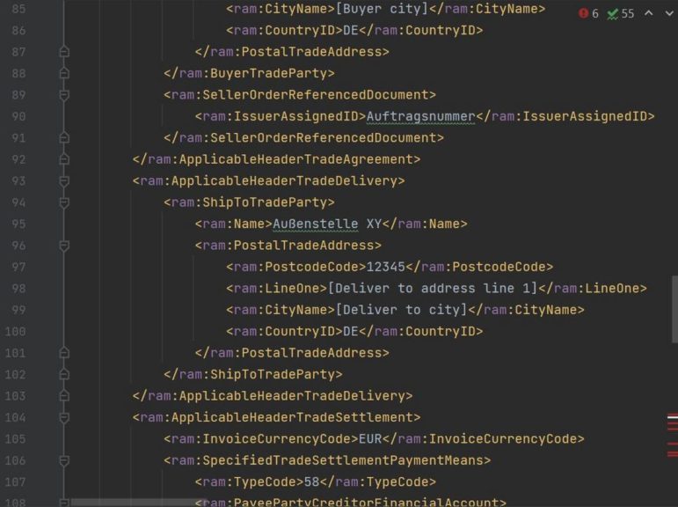The height and width of the screenshot is (507, 678).
Task: Fold the ShipToTradeParty element on line 94
Action: tap(63, 203)
